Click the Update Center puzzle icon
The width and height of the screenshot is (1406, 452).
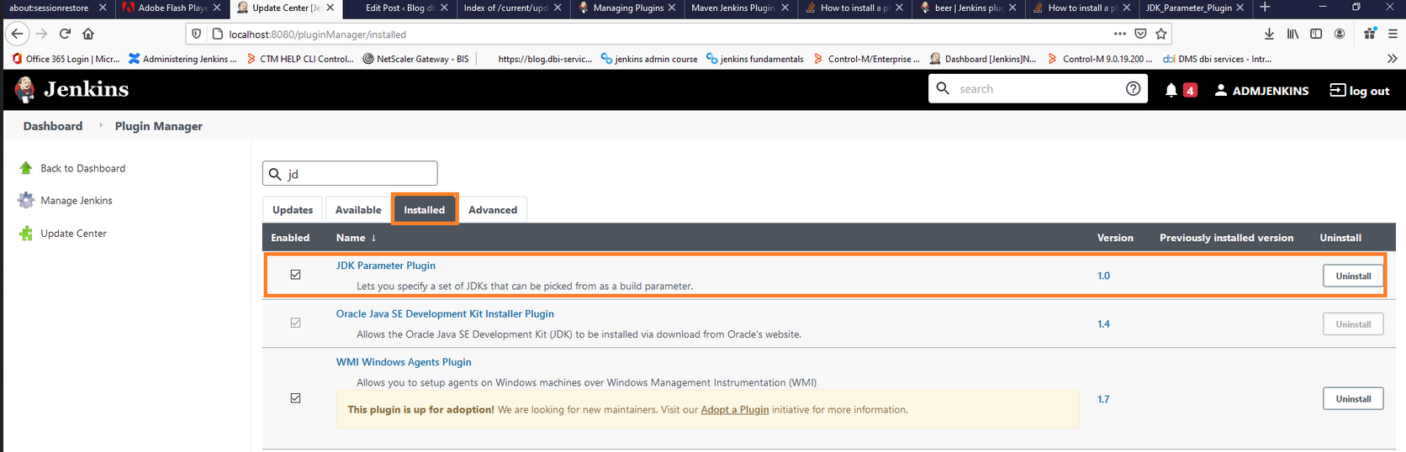(x=26, y=233)
